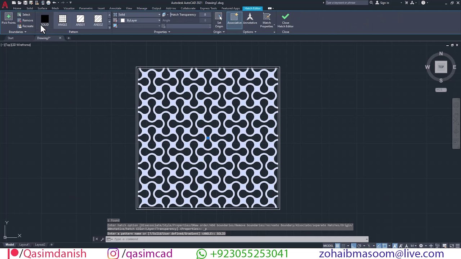
Task: Click Remove boundary objects
Action: coord(25,21)
